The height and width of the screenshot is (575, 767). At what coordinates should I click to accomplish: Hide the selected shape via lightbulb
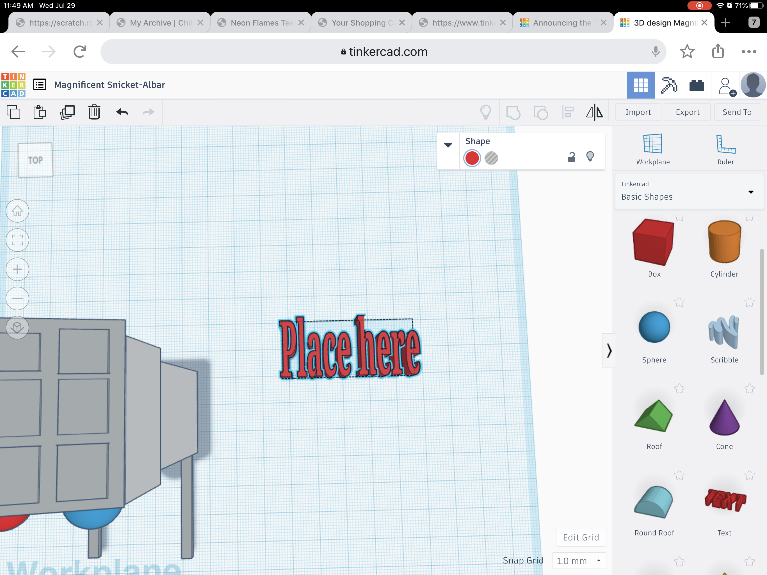click(590, 157)
